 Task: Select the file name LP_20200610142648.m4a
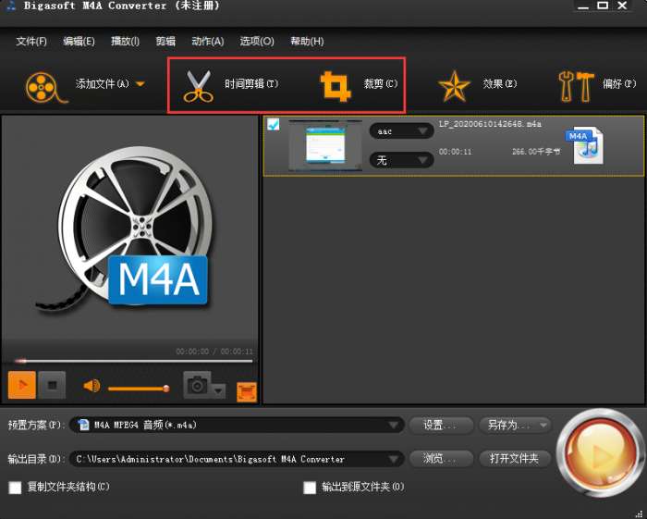(490, 124)
